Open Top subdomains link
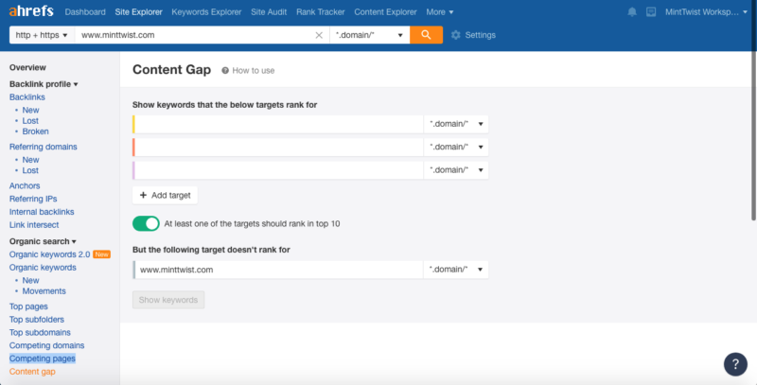Image resolution: width=757 pixels, height=385 pixels. [x=40, y=332]
